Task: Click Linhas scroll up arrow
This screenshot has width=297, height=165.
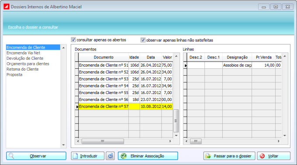Action: (285, 56)
